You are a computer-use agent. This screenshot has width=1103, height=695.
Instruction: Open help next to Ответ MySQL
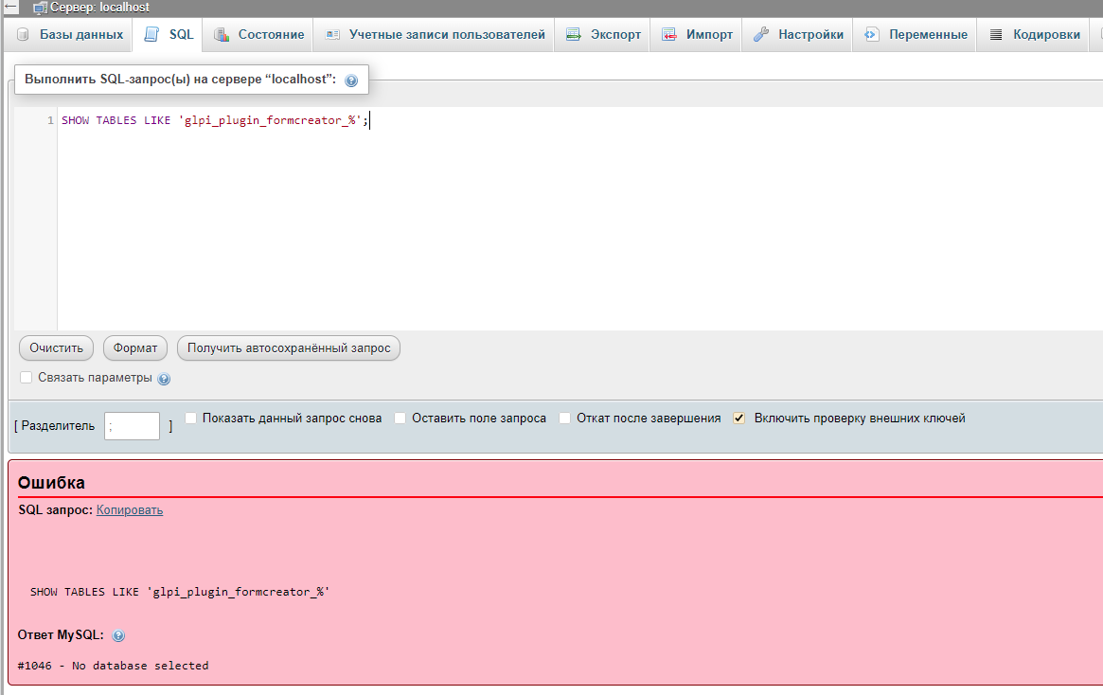click(117, 635)
